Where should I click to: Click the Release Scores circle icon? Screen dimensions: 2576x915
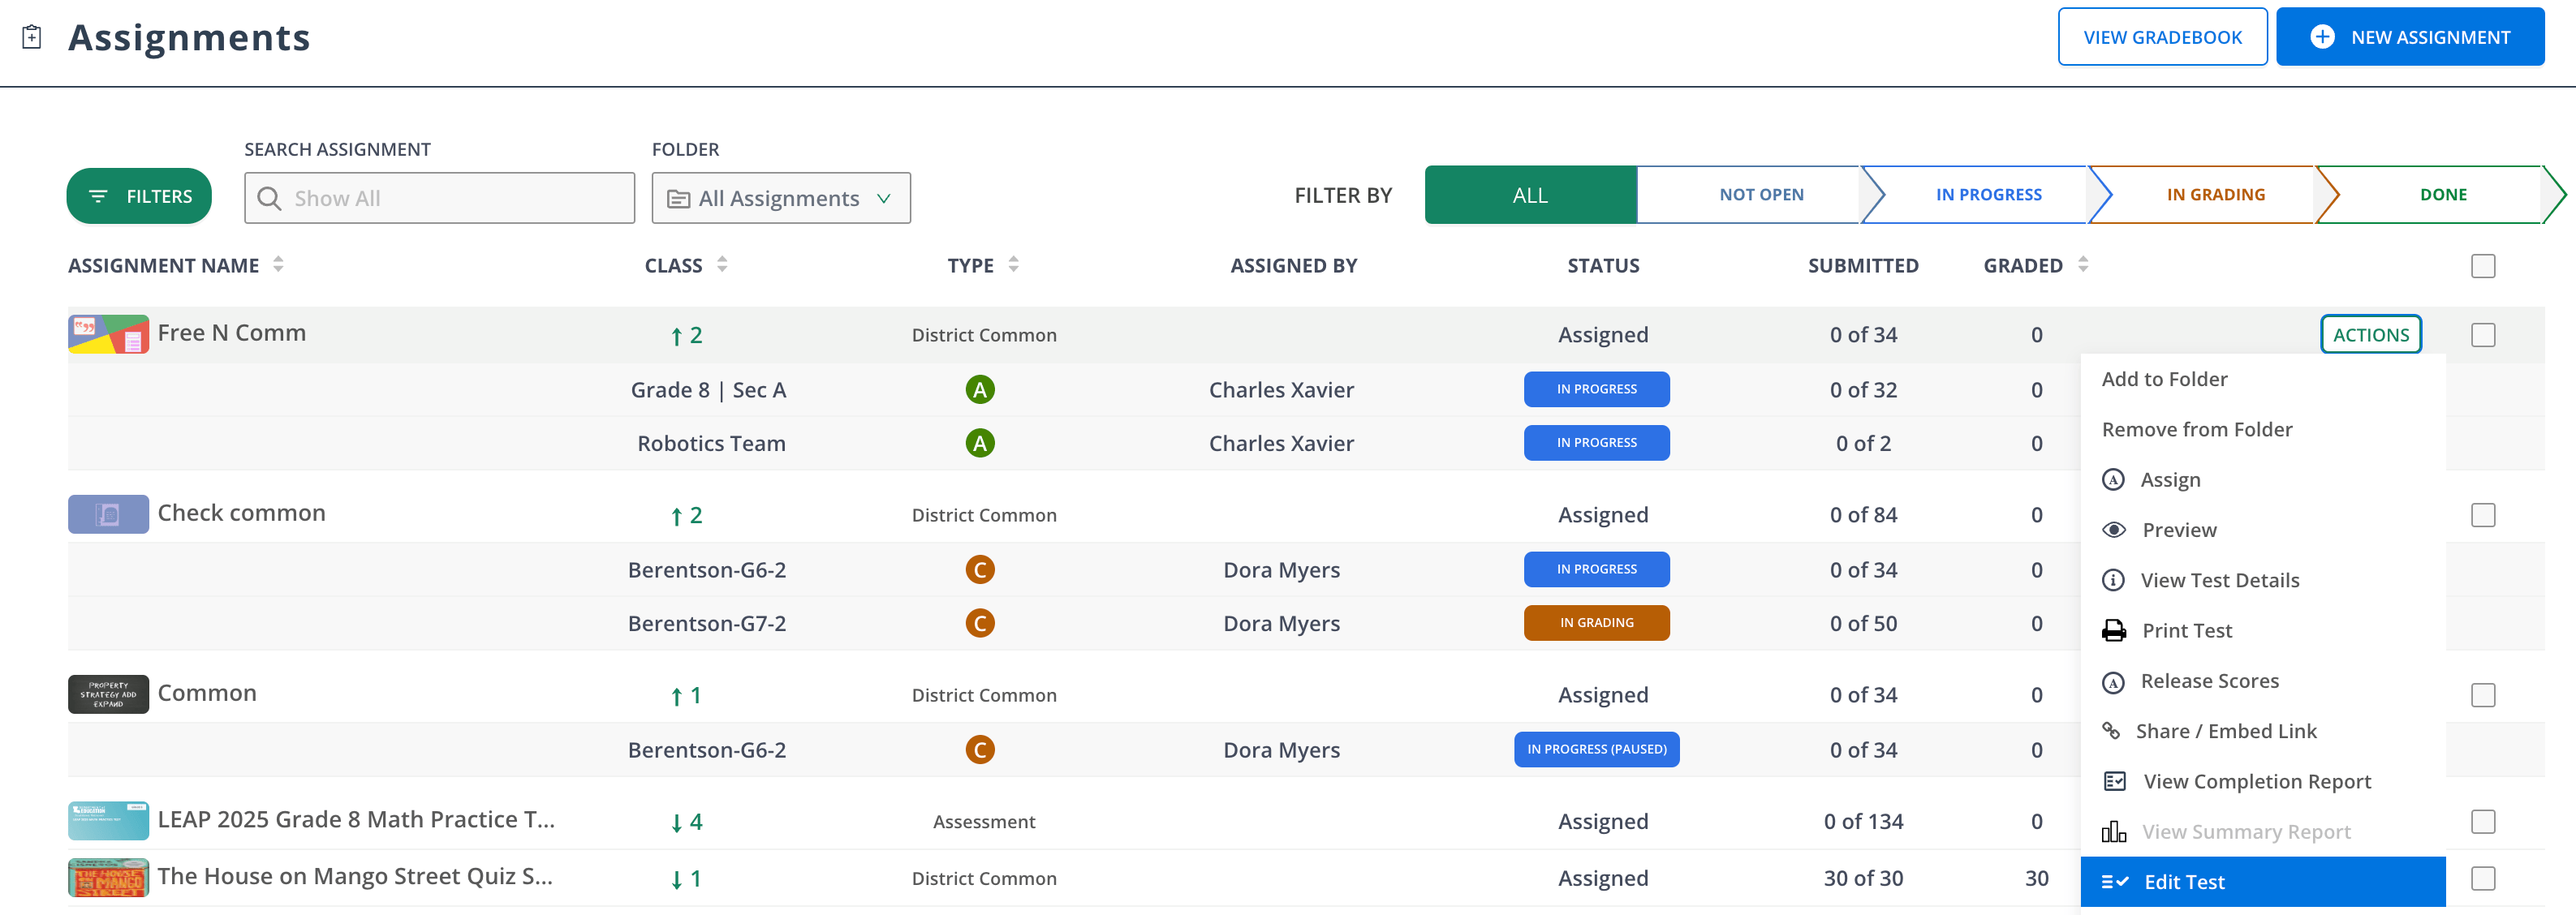(x=2112, y=681)
